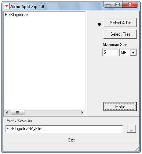Expand the unit dropdown arrow next to MB
Screen dimensions: 142x154
133,53
